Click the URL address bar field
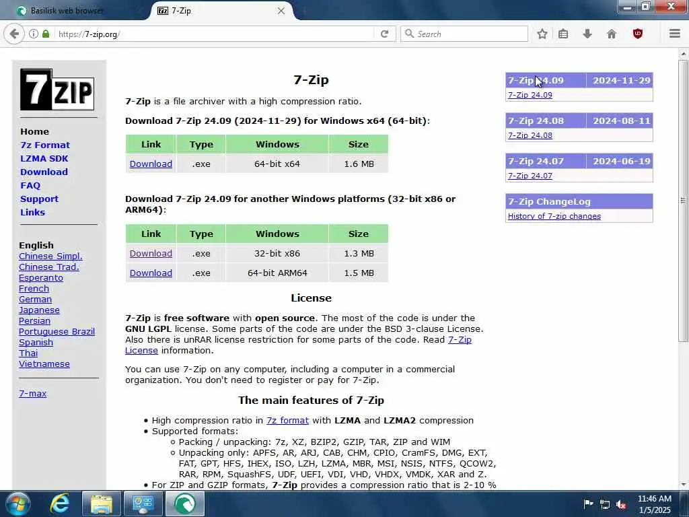 click(215, 34)
